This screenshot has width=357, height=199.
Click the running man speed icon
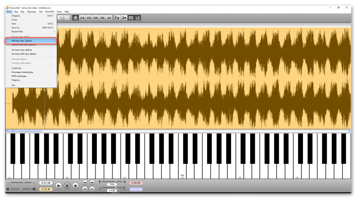click(x=75, y=18)
